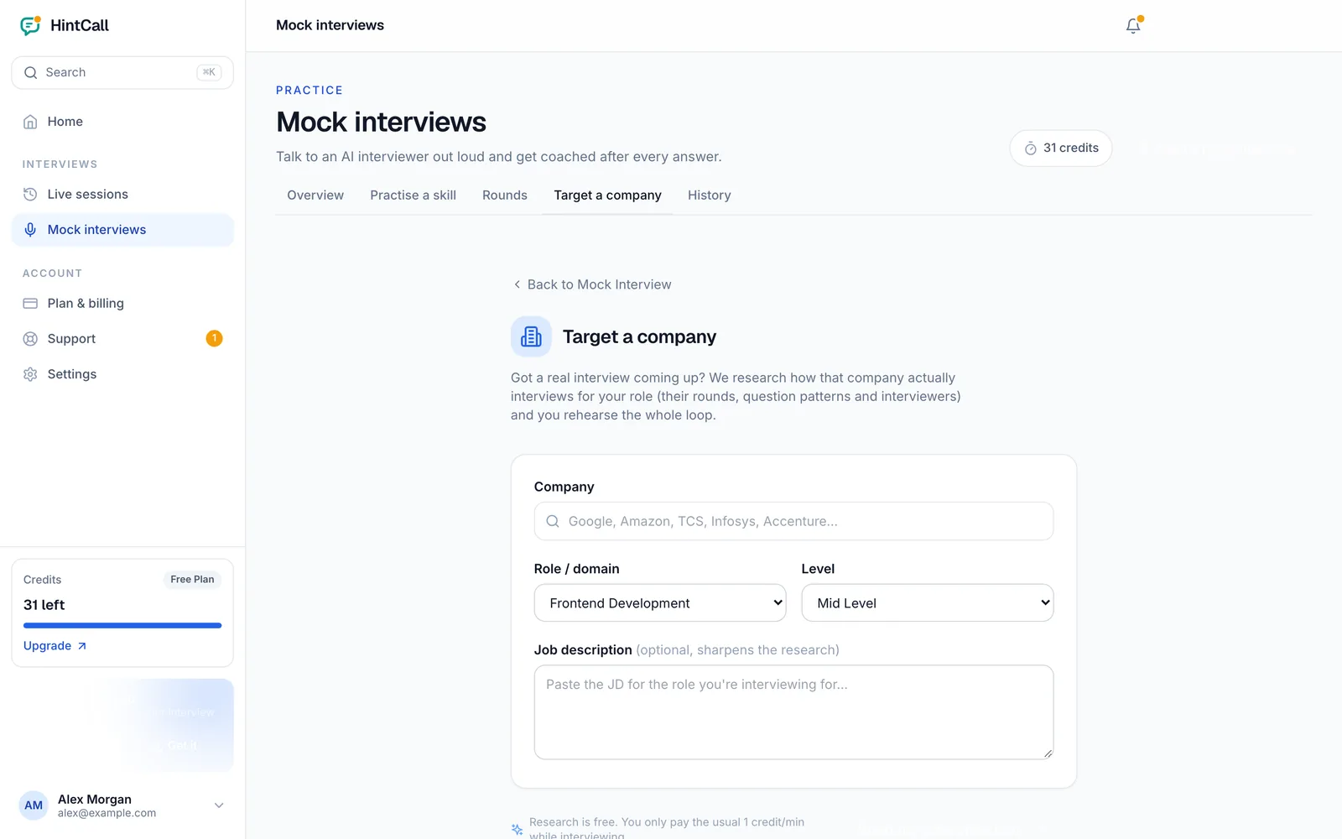Switch to the Practise a skill tab
This screenshot has height=839, width=1342.
tap(413, 195)
